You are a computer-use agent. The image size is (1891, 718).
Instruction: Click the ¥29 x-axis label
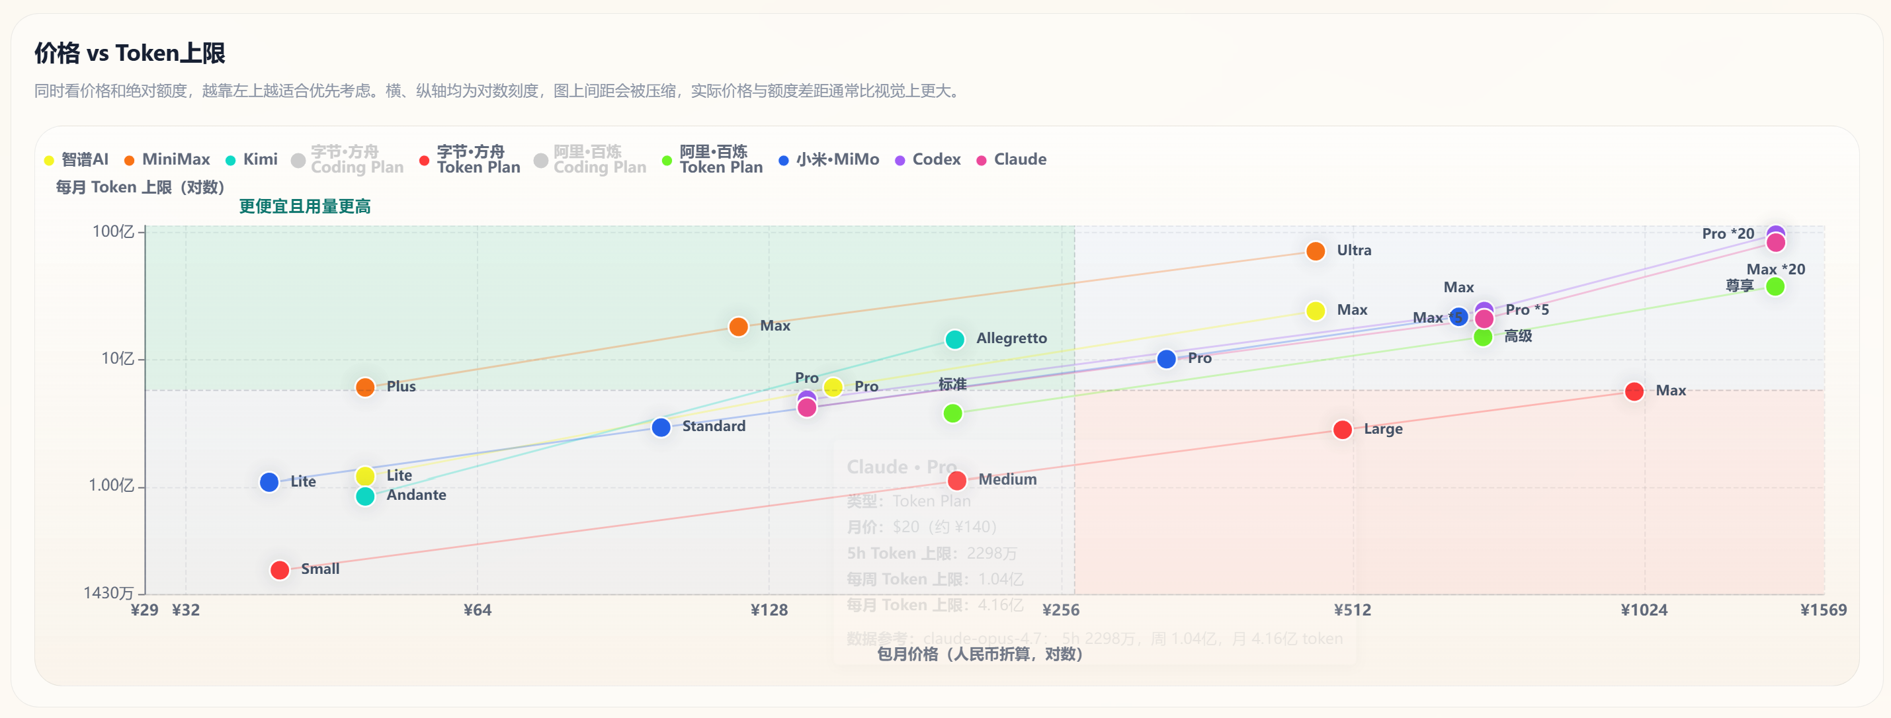point(144,610)
